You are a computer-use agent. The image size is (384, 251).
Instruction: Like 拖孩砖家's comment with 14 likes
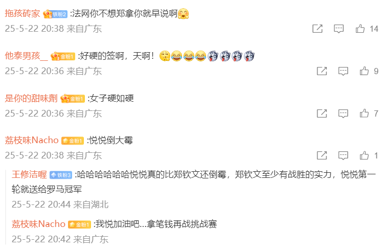(x=360, y=29)
